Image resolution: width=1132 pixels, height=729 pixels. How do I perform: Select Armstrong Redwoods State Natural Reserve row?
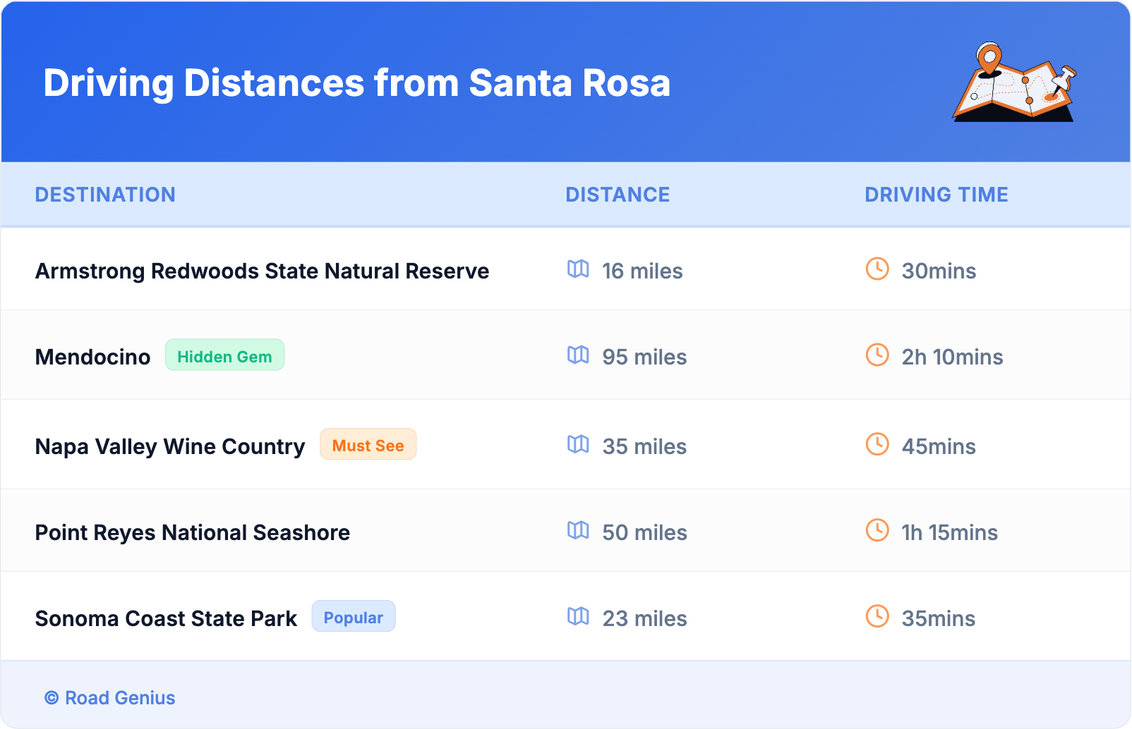262,271
